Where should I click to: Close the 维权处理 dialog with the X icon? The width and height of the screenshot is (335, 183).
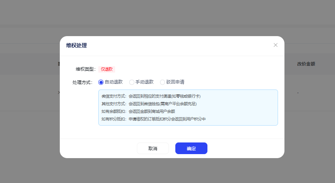(276, 45)
